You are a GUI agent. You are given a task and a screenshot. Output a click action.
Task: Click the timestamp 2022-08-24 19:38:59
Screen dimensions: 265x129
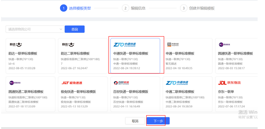coord(179,106)
